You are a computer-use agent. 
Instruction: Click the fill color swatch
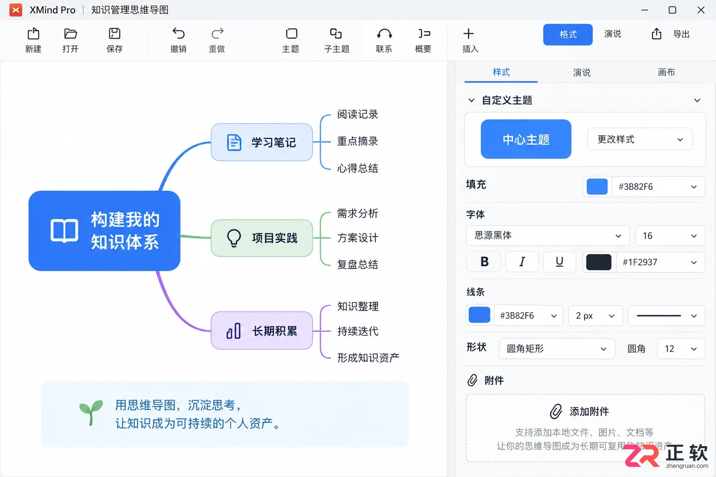tap(597, 187)
